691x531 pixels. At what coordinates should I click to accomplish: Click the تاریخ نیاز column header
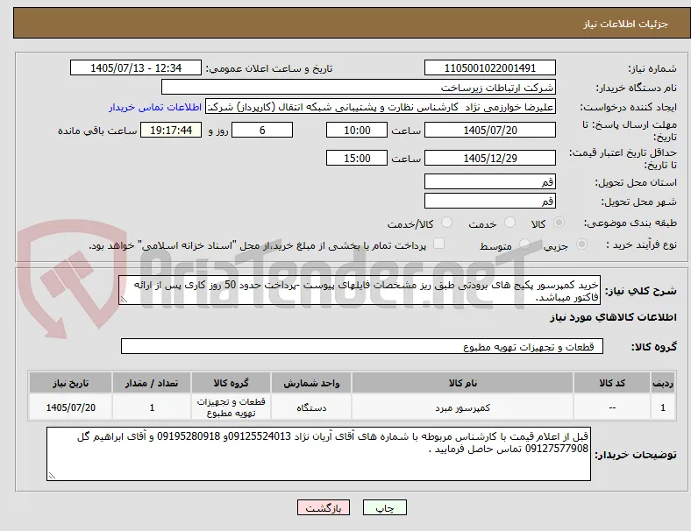tap(70, 383)
